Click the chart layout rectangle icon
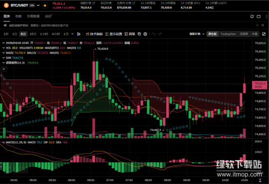The height and width of the screenshot is (184, 269). click(259, 17)
